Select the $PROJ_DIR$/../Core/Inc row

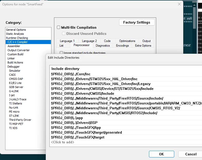(126, 74)
